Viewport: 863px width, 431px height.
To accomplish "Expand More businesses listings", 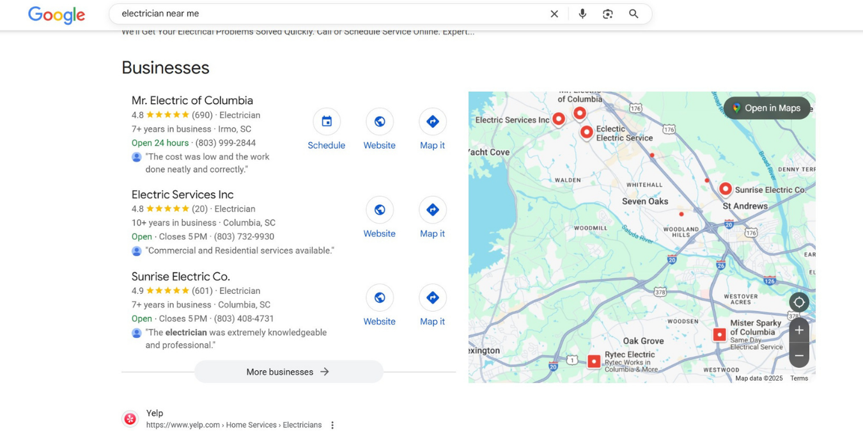I will click(288, 372).
